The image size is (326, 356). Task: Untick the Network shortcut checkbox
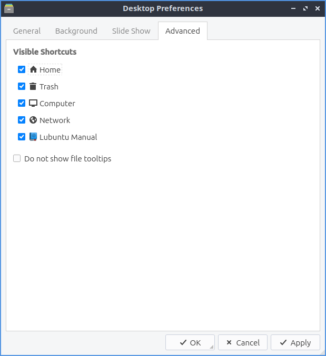click(x=22, y=120)
